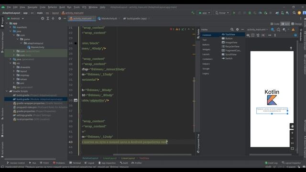This screenshot has width=306, height=172.
Task: Switch to Code view mode
Action: 275,24
